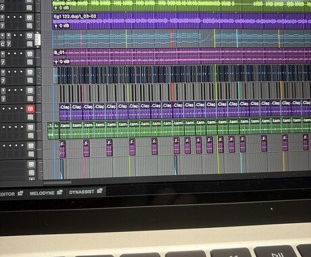
Task: Toggle the "7" button on the Eg1 122.dup1 track
Action: coord(2,26)
